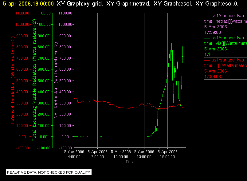
Task: Click the Net Radiation axis label
Action: point(56,80)
